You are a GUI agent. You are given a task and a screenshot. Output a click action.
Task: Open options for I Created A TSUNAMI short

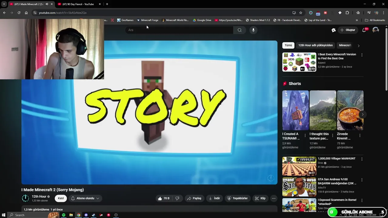pyautogui.click(x=305, y=136)
